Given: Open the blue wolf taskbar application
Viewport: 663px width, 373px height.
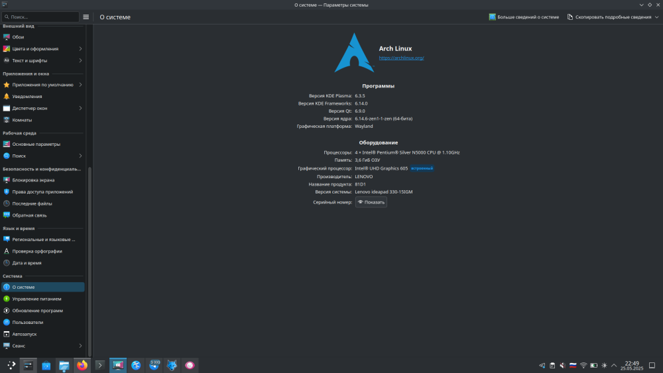Looking at the screenshot, I should coord(172,366).
